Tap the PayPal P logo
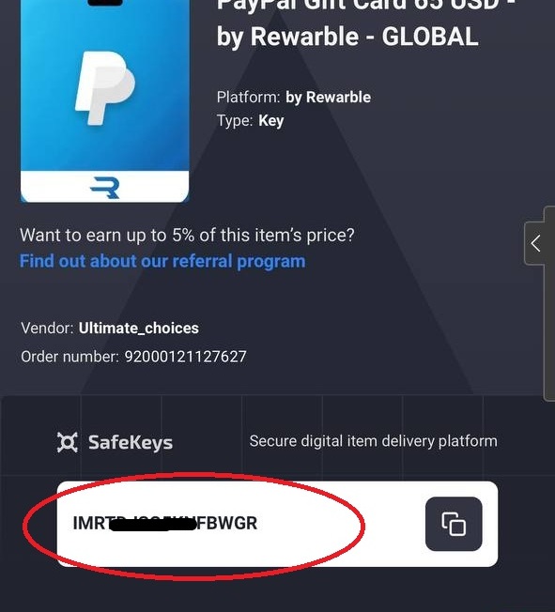This screenshot has height=612, width=555. pyautogui.click(x=104, y=88)
